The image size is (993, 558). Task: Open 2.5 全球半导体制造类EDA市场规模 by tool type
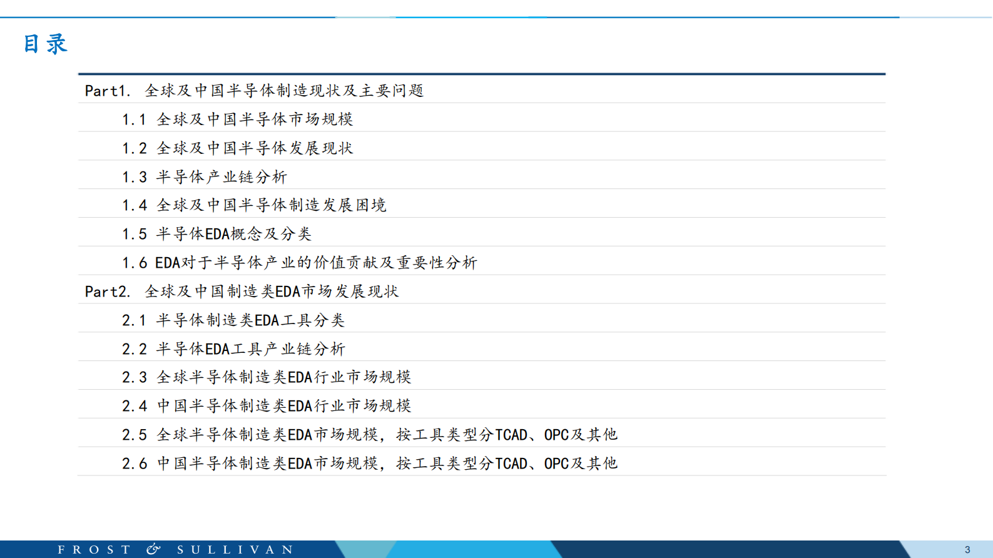pyautogui.click(x=369, y=435)
